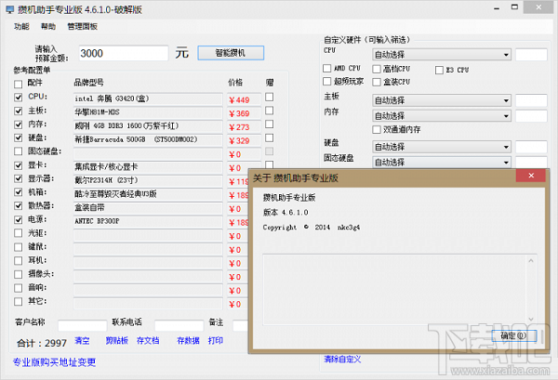The height and width of the screenshot is (380, 558).
Task: Enable the 其它 component checkbox
Action: [x=19, y=301]
